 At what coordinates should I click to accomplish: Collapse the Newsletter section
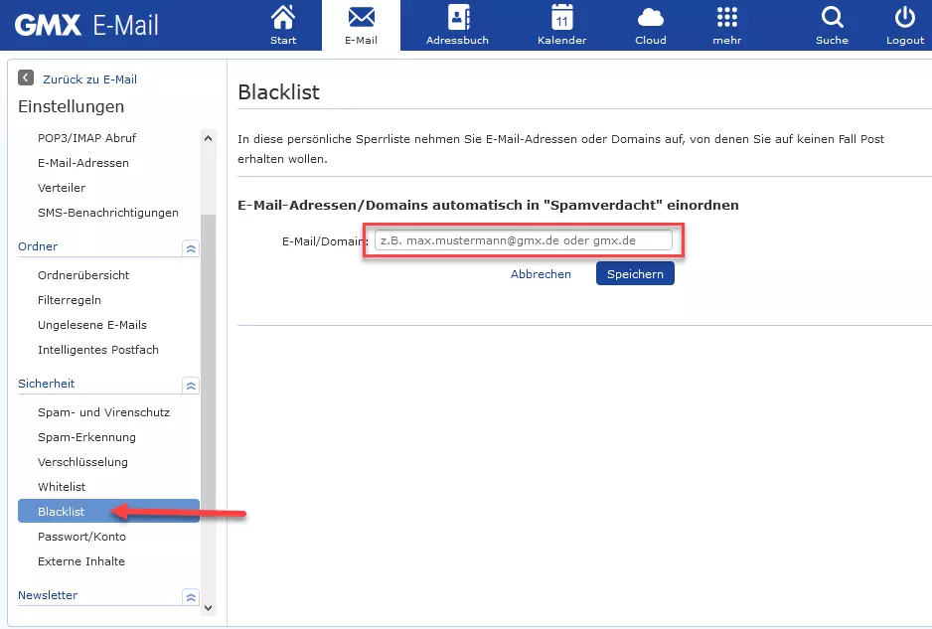coord(191,597)
